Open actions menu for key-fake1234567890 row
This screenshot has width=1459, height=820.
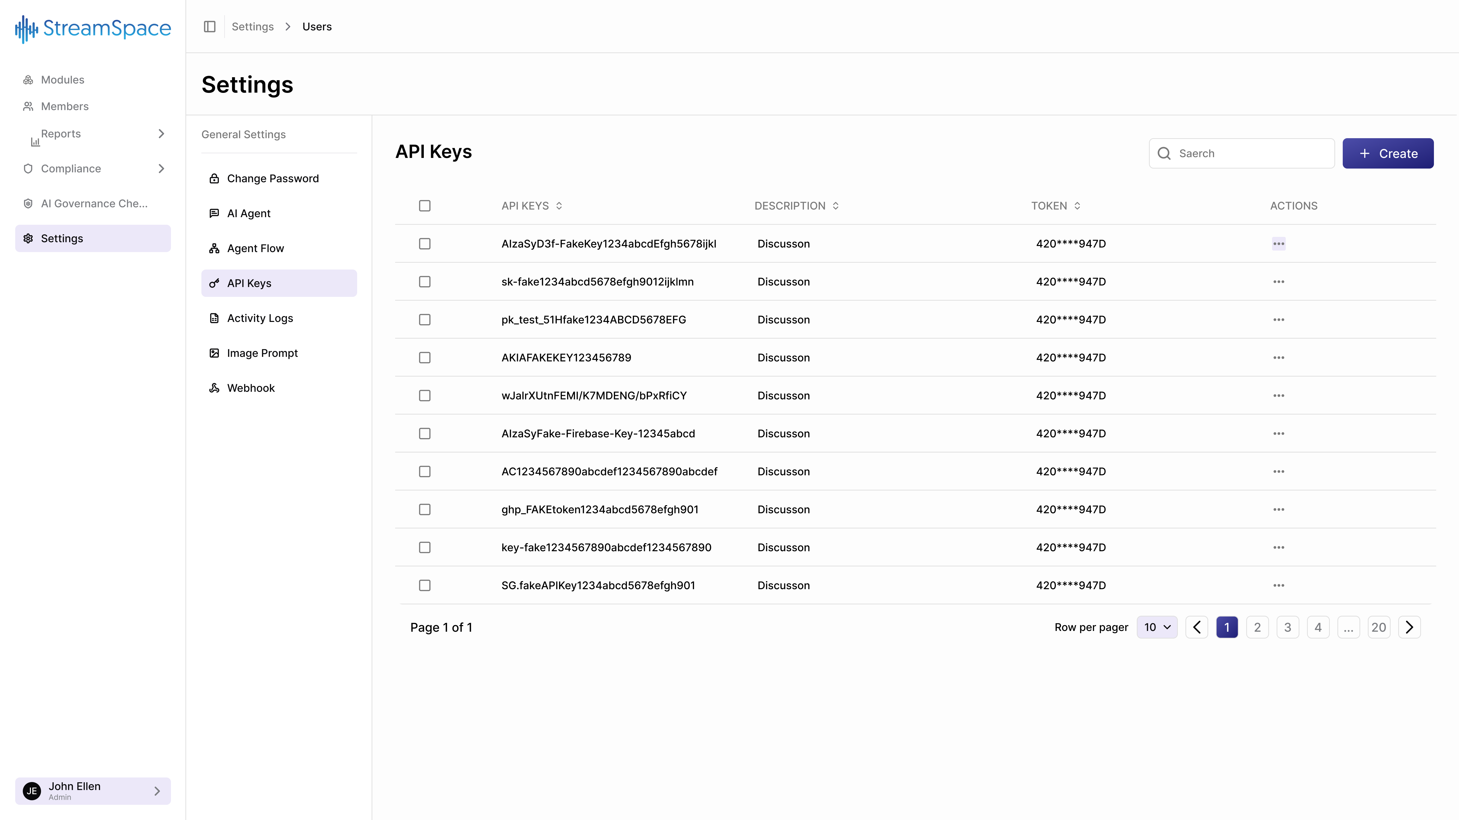click(x=1278, y=547)
